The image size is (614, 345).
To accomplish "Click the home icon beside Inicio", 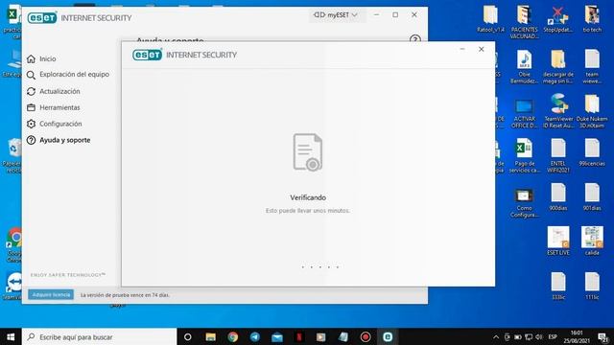I will tap(31, 59).
